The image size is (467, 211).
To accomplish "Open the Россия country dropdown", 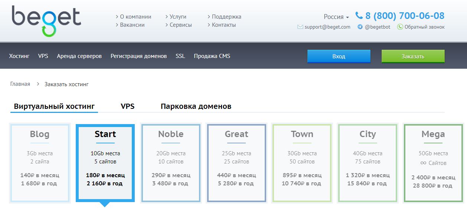I will (336, 17).
